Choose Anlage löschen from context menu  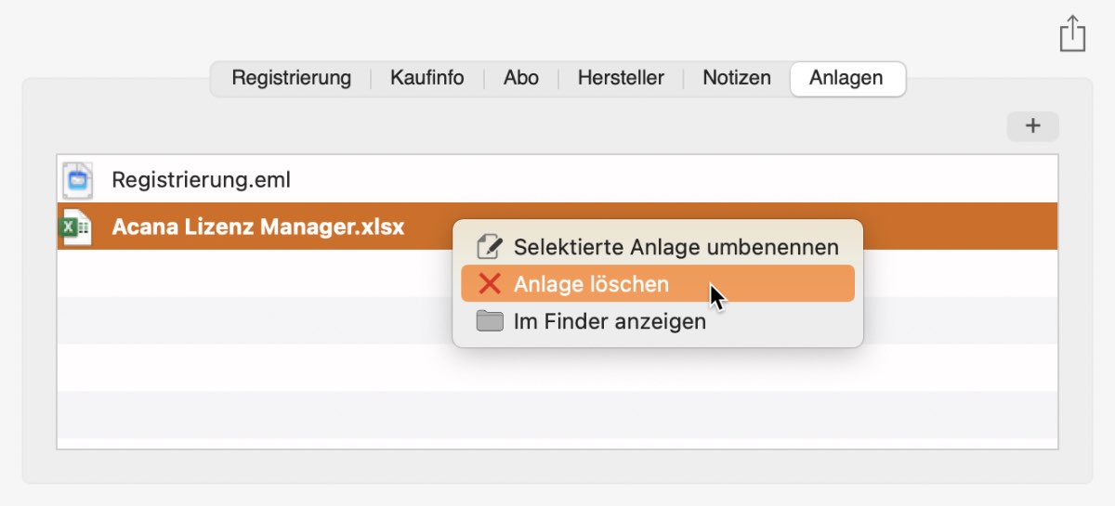pos(658,284)
